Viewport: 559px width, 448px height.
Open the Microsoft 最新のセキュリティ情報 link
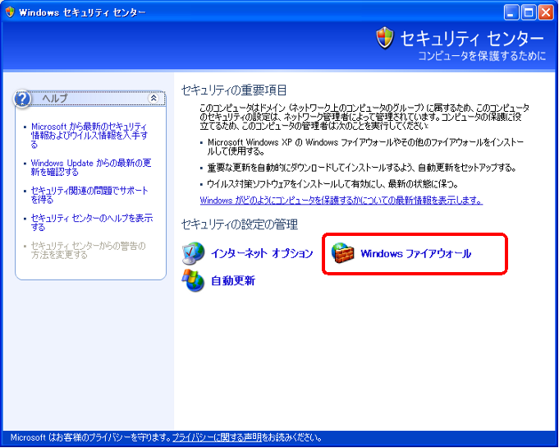click(x=89, y=135)
